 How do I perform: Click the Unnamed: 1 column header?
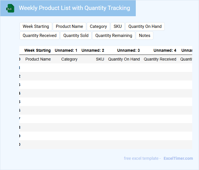[x=66, y=50]
